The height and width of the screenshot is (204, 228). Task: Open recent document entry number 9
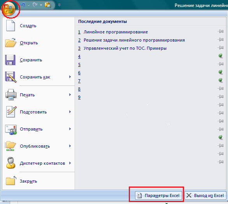click(x=79, y=97)
